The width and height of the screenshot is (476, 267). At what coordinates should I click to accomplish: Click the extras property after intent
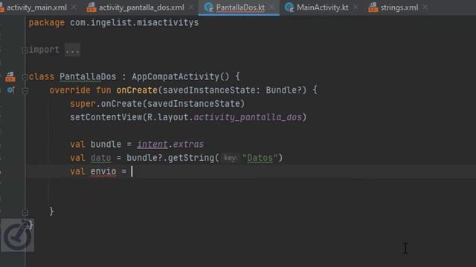point(188,144)
